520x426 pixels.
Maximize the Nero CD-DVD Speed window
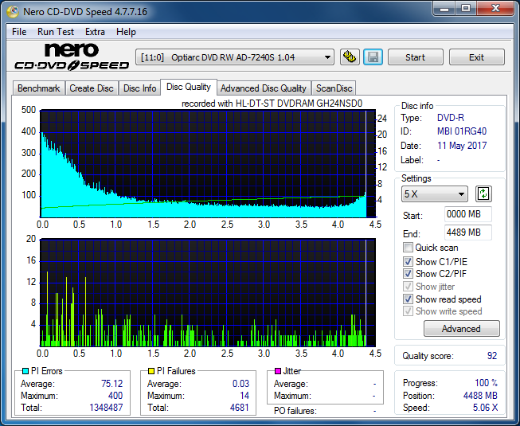466,9
